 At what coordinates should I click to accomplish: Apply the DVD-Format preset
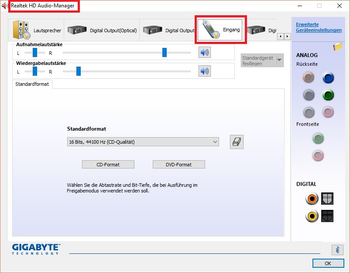(x=179, y=165)
